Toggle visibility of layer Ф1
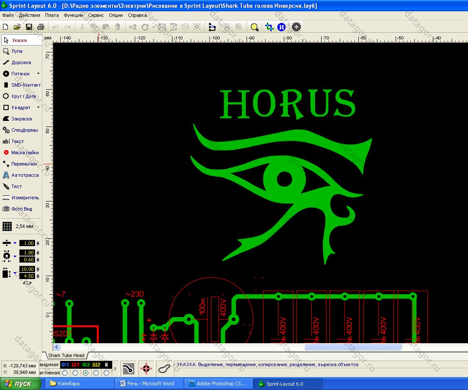 point(65,364)
